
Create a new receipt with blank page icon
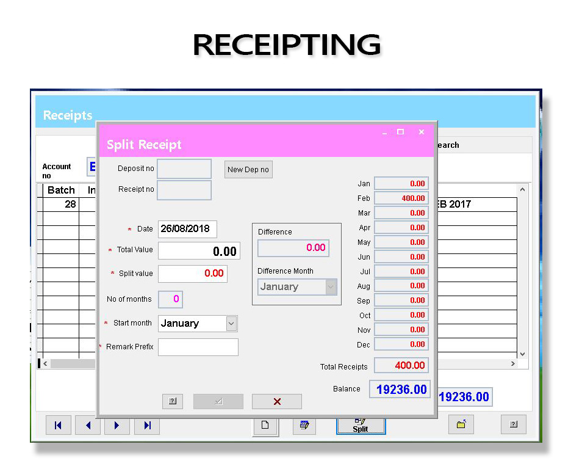coord(265,426)
